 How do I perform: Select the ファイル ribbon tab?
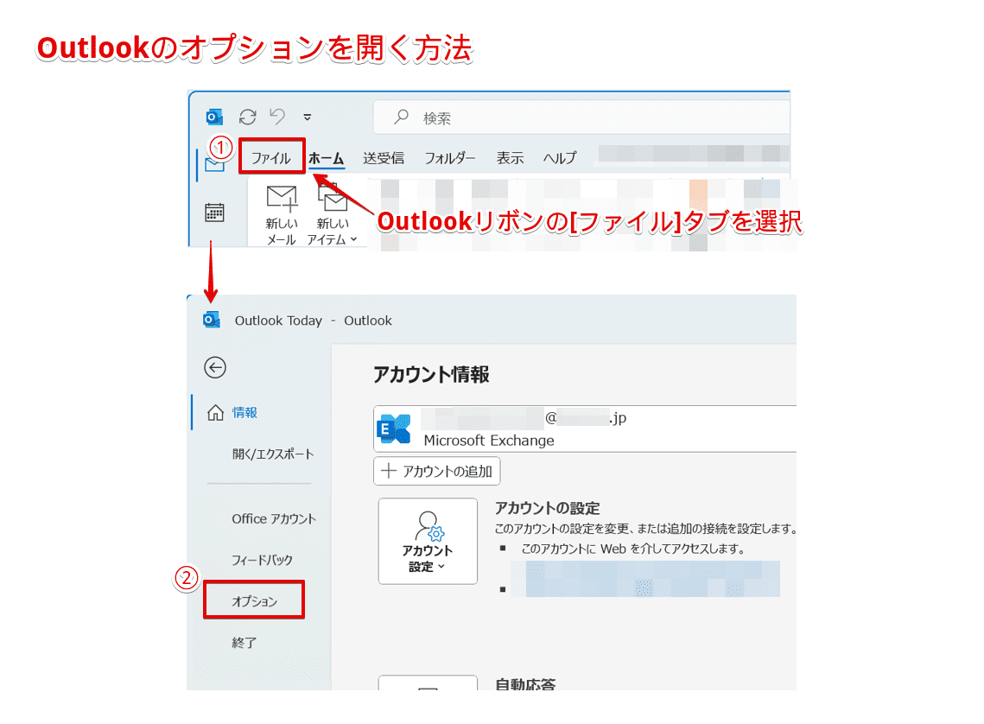tap(271, 156)
